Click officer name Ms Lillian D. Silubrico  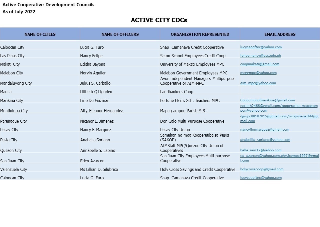click(99, 169)
